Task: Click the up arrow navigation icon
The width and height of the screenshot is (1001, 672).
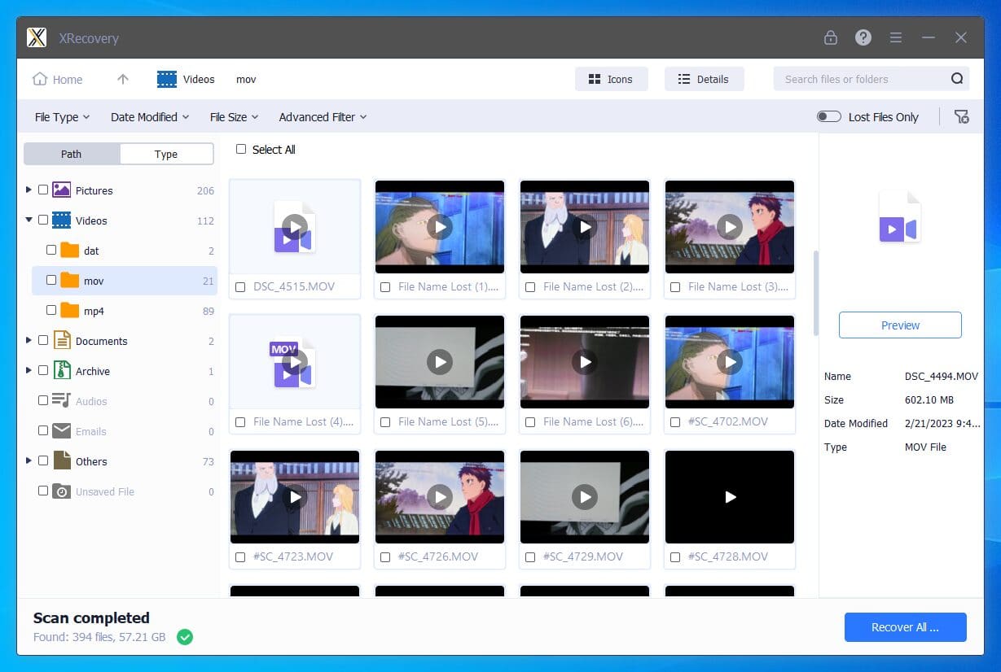Action: (123, 79)
